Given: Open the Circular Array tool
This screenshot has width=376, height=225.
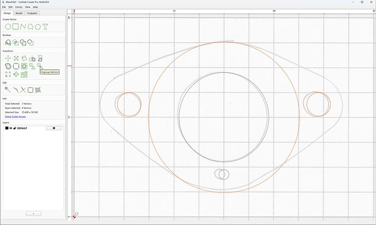Looking at the screenshot, I should coord(16,74).
